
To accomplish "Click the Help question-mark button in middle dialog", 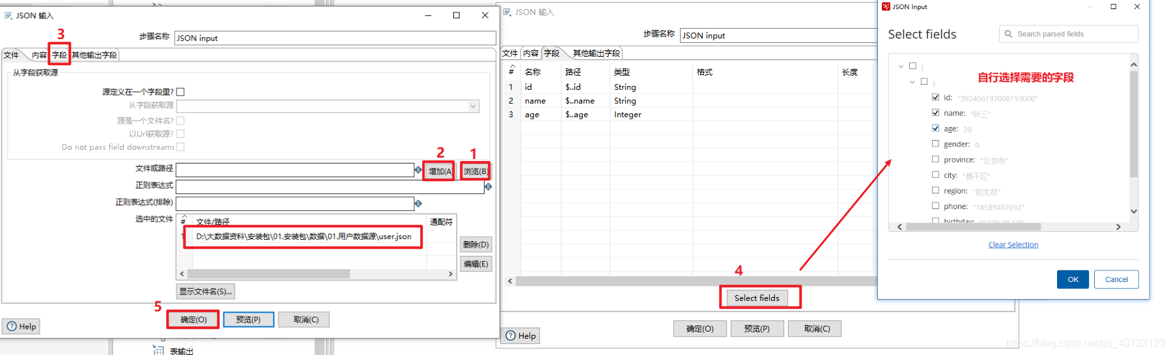I will [520, 335].
